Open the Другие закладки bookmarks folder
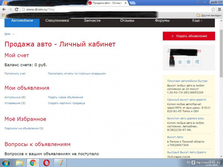 pos(209,15)
